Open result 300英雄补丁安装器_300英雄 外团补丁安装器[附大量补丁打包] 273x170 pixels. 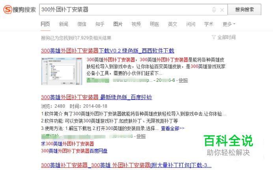coord(126,165)
